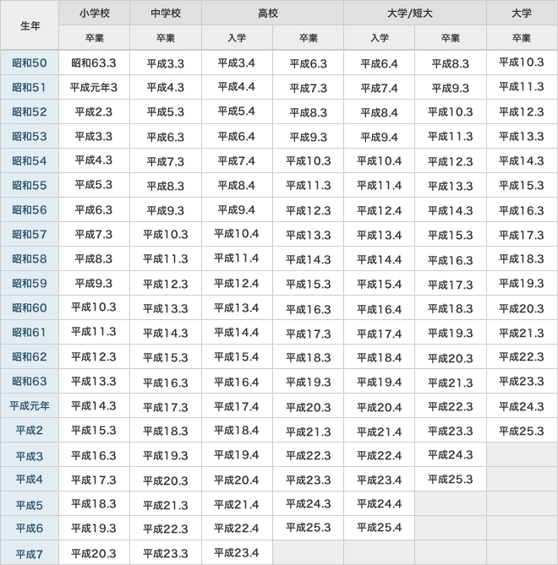Image resolution: width=558 pixels, height=565 pixels.
Task: Click the 入学 subheader under 高校
Action: point(237,38)
